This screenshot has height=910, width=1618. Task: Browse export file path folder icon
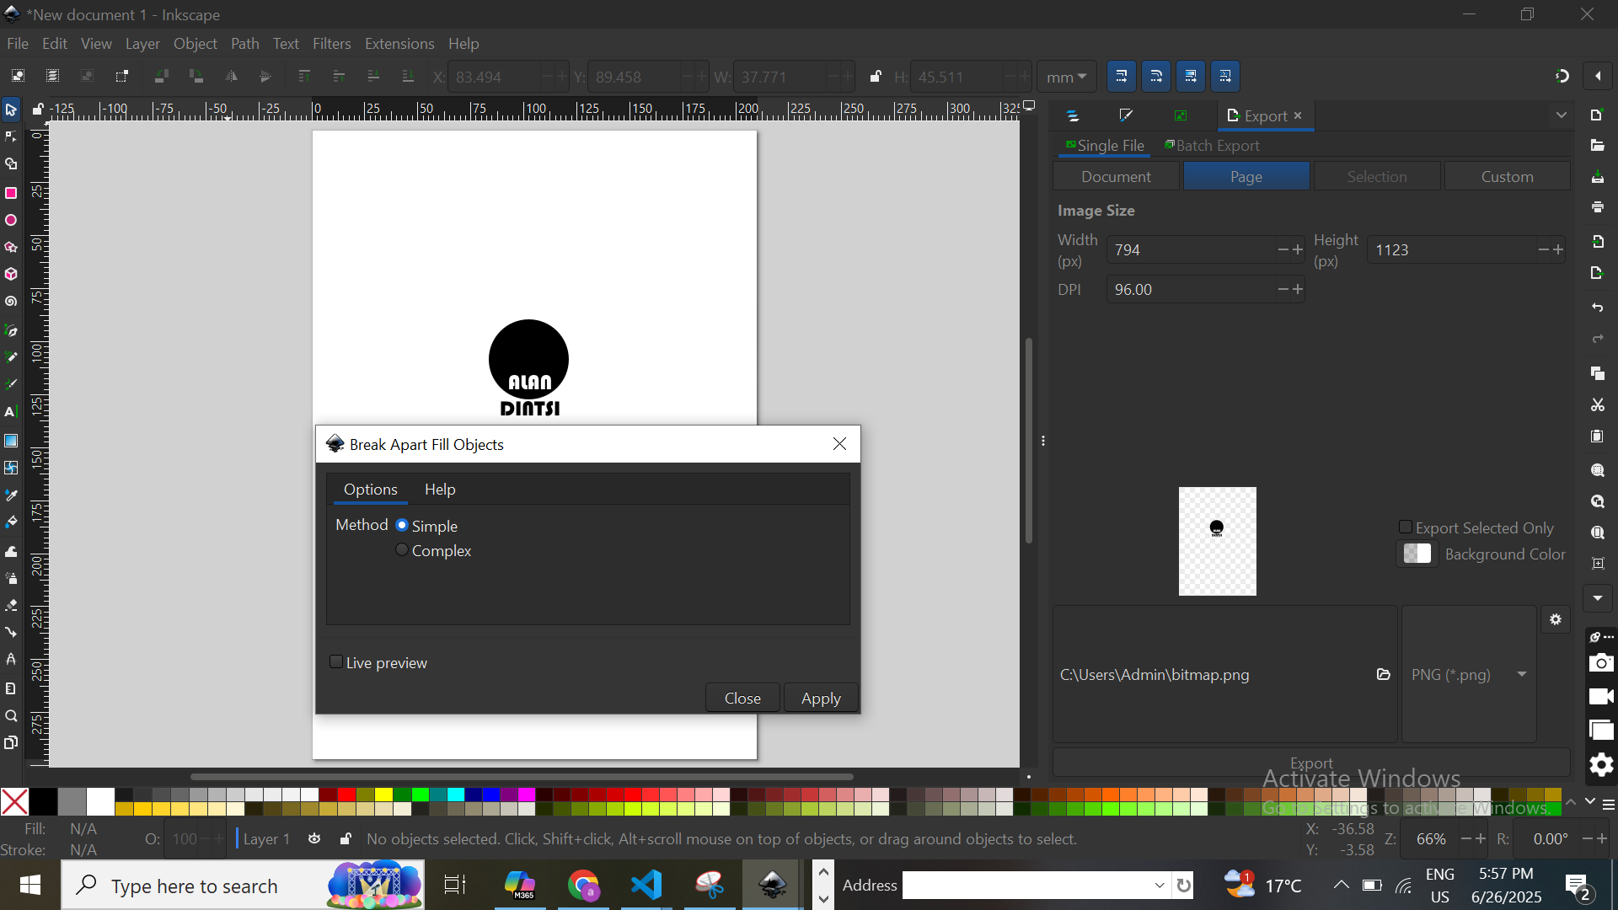coord(1383,674)
